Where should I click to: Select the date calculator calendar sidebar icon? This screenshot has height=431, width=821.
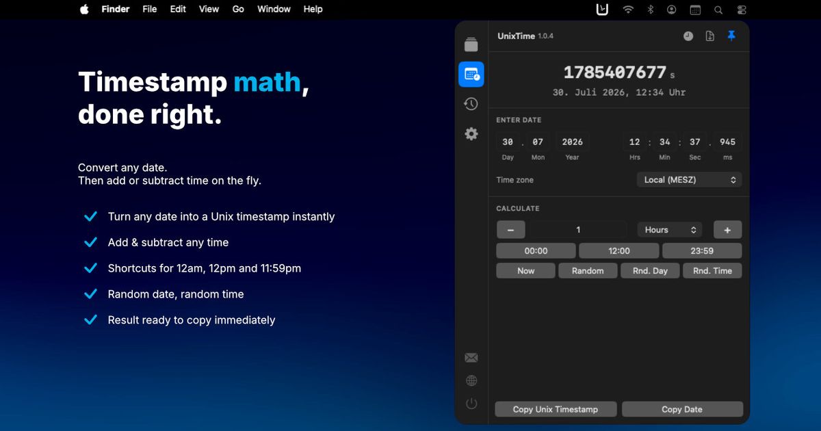click(x=471, y=75)
